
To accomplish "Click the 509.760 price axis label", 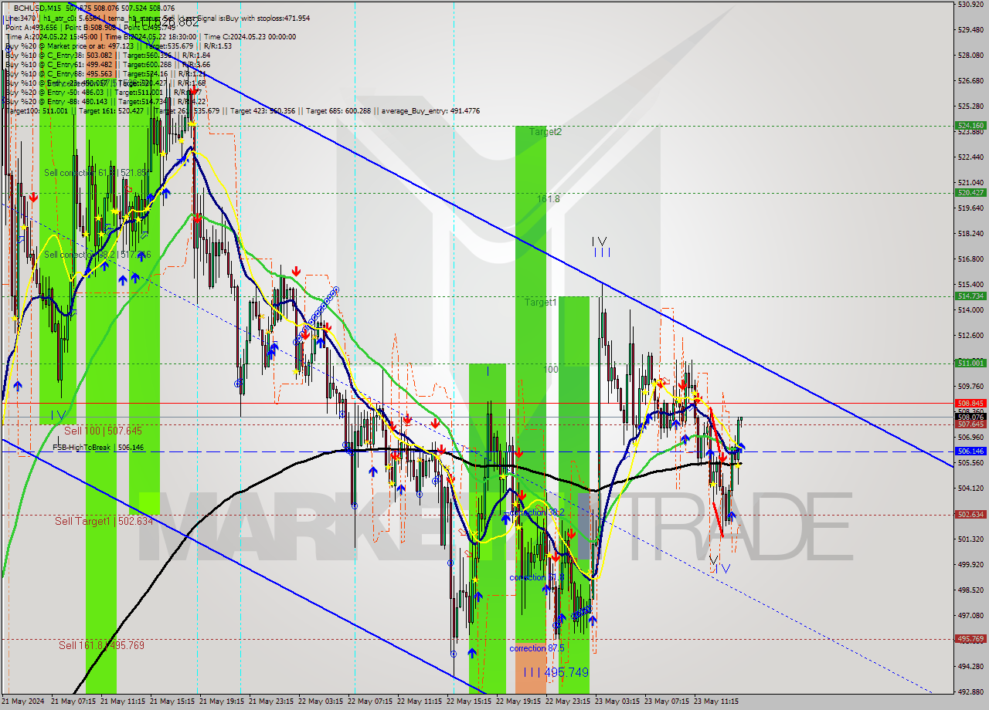I will [x=970, y=386].
